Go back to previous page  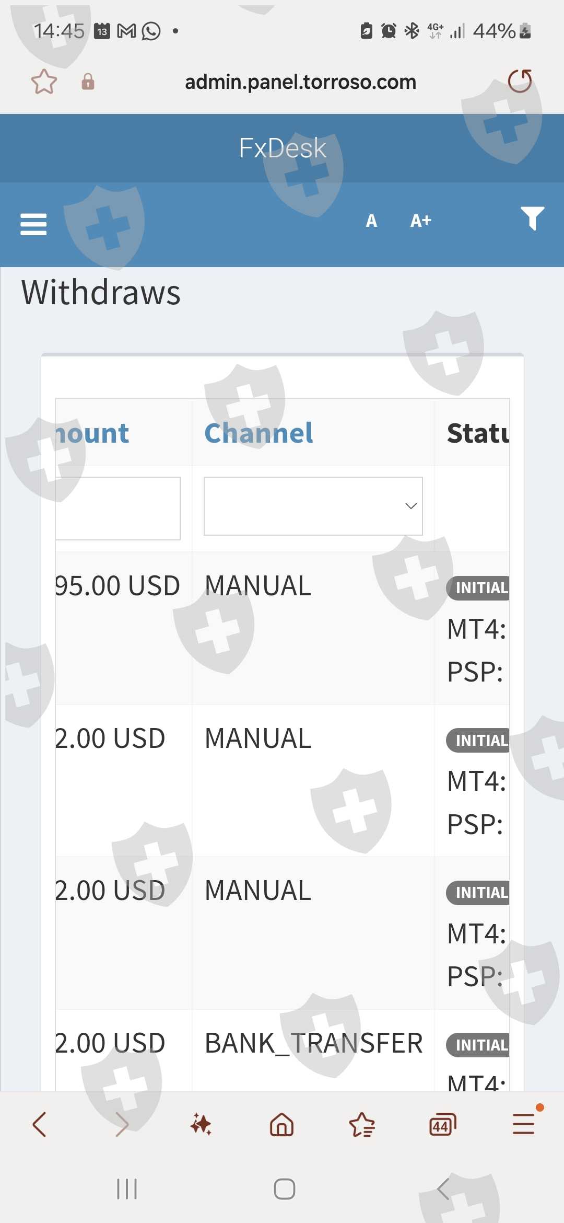40,1124
